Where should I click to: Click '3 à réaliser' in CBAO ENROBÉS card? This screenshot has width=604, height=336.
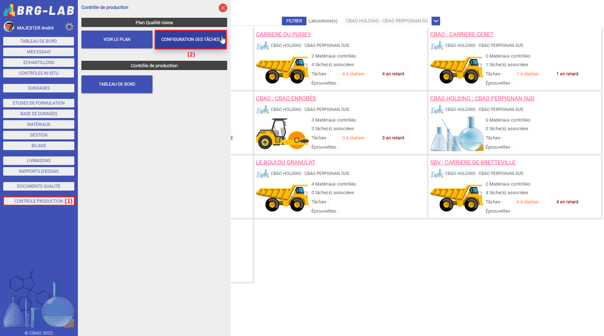click(353, 138)
